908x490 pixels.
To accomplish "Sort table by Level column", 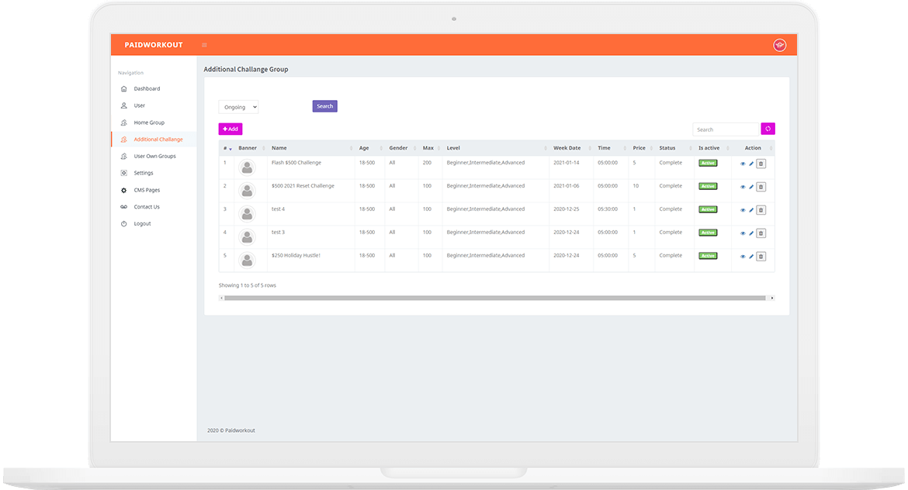I will tap(496, 148).
